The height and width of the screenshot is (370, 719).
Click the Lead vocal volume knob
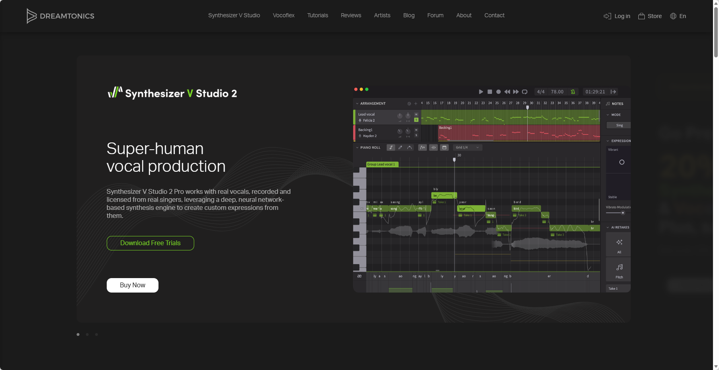400,116
